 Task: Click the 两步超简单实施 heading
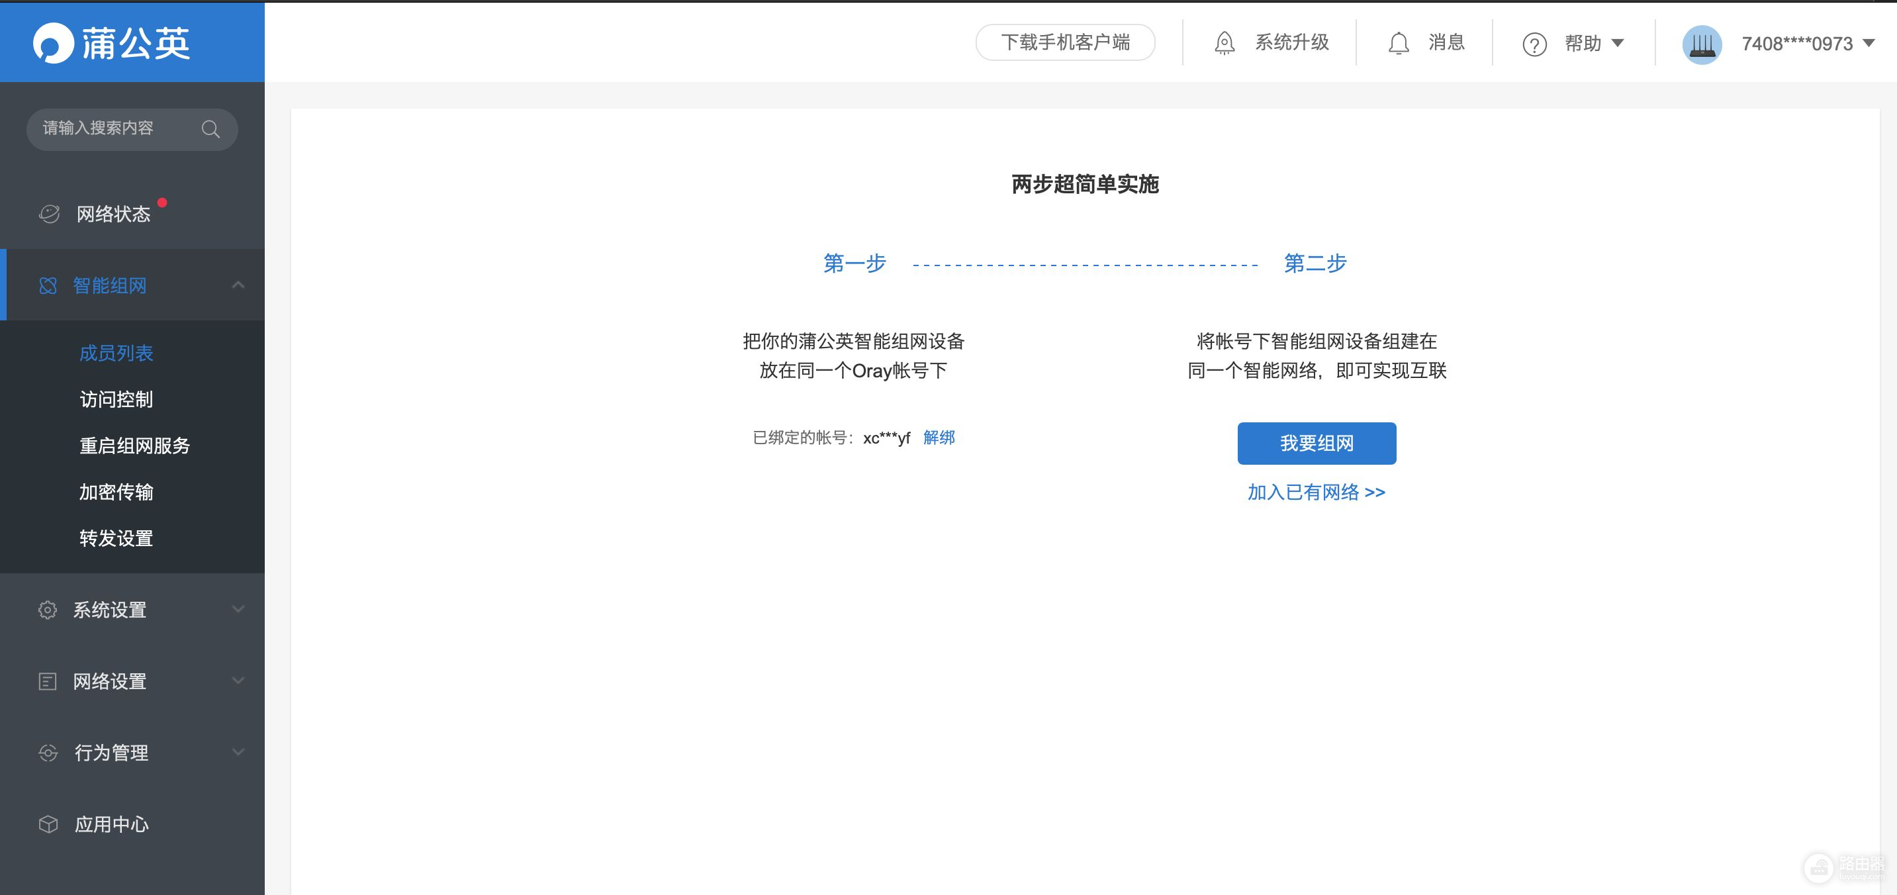[1085, 184]
